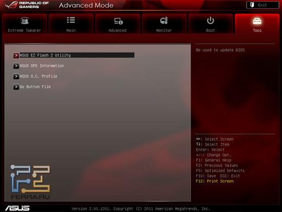
Task: Click the 'Select Screen' hint
Action: coord(214,139)
